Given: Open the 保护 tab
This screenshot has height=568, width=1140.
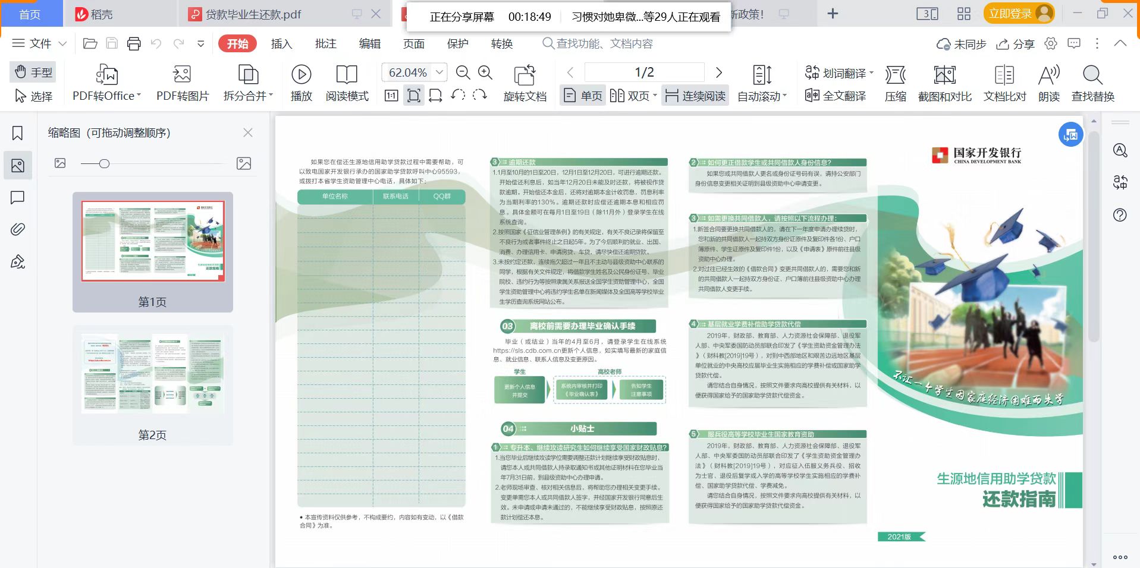Looking at the screenshot, I should [x=457, y=43].
